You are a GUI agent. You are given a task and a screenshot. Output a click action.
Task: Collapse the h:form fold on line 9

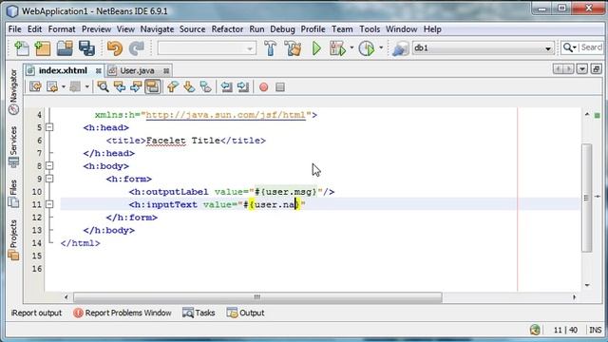(x=49, y=179)
